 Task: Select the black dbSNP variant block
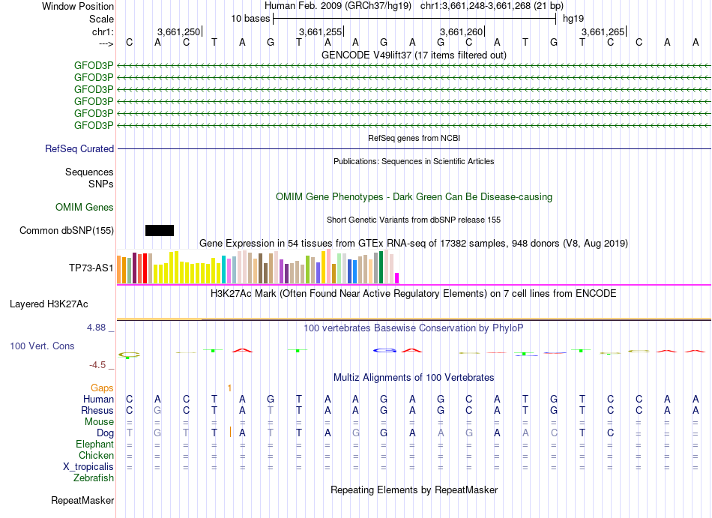160,231
